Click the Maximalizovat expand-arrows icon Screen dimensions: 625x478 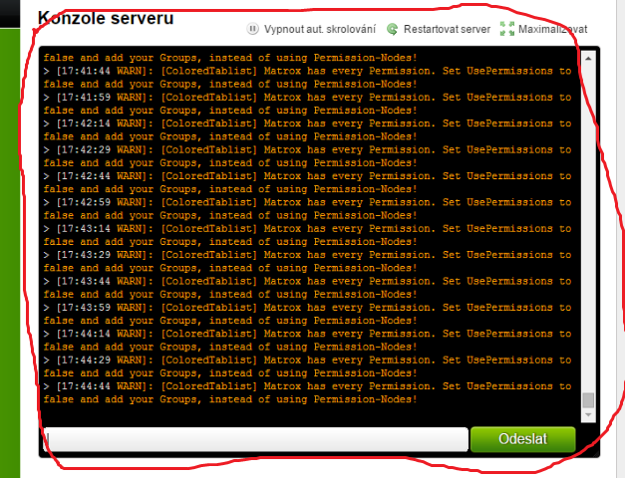[507, 30]
